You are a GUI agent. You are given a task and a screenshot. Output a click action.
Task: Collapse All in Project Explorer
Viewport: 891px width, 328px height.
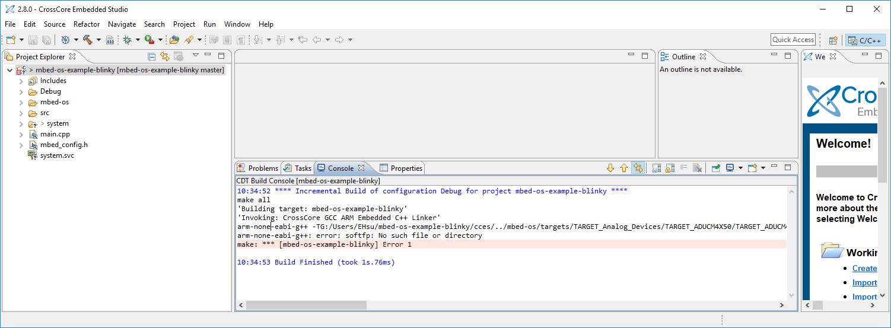[152, 56]
